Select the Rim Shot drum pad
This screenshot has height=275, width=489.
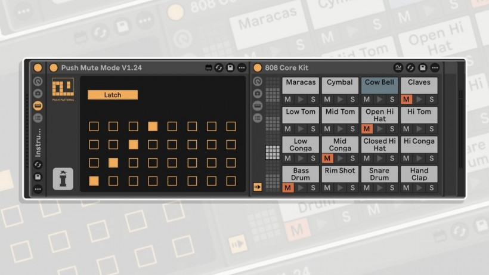coord(340,174)
